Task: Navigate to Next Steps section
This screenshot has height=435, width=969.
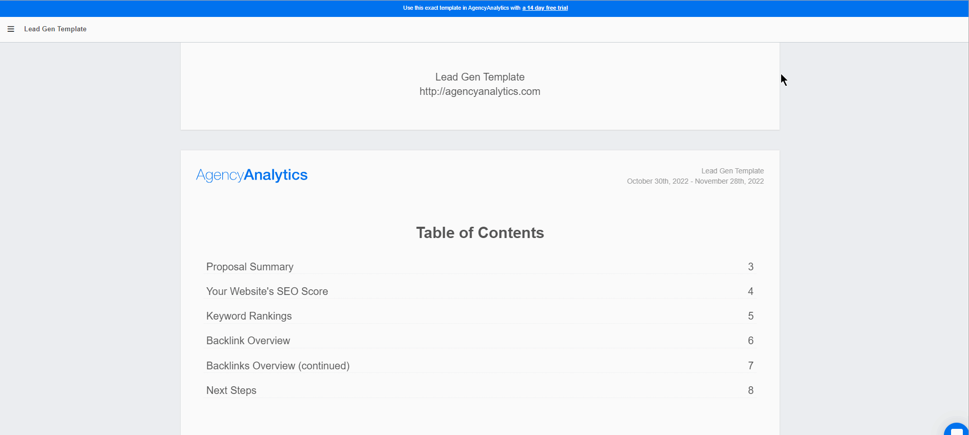Action: tap(231, 390)
